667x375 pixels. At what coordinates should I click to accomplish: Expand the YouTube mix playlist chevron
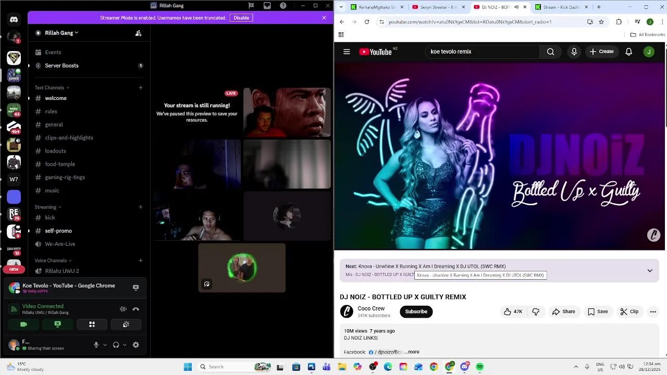[650, 271]
